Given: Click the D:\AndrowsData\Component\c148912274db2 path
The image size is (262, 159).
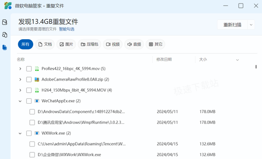Looking at the screenshot, I should pyautogui.click(x=81, y=112).
